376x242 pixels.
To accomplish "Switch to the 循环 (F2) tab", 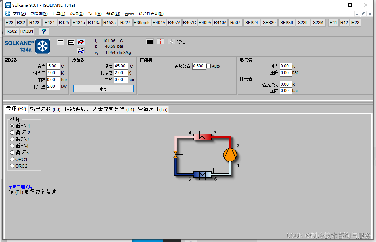I will pyautogui.click(x=16, y=109).
